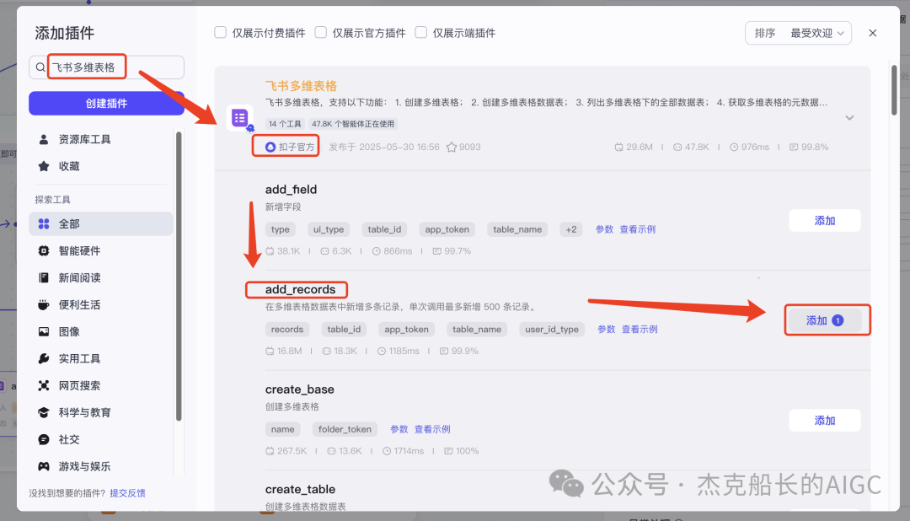The width and height of the screenshot is (910, 521).
Task: Collapse the 飞书多维表格 plugin chevron
Action: (x=849, y=118)
